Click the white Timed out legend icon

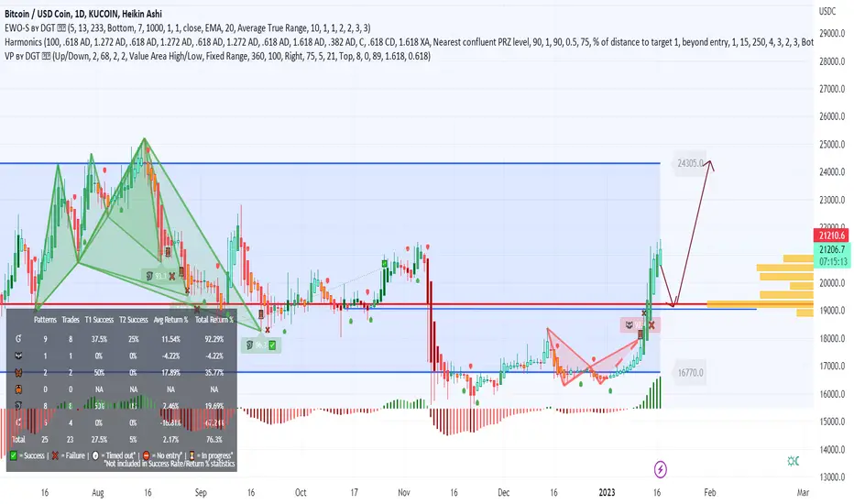(95, 455)
